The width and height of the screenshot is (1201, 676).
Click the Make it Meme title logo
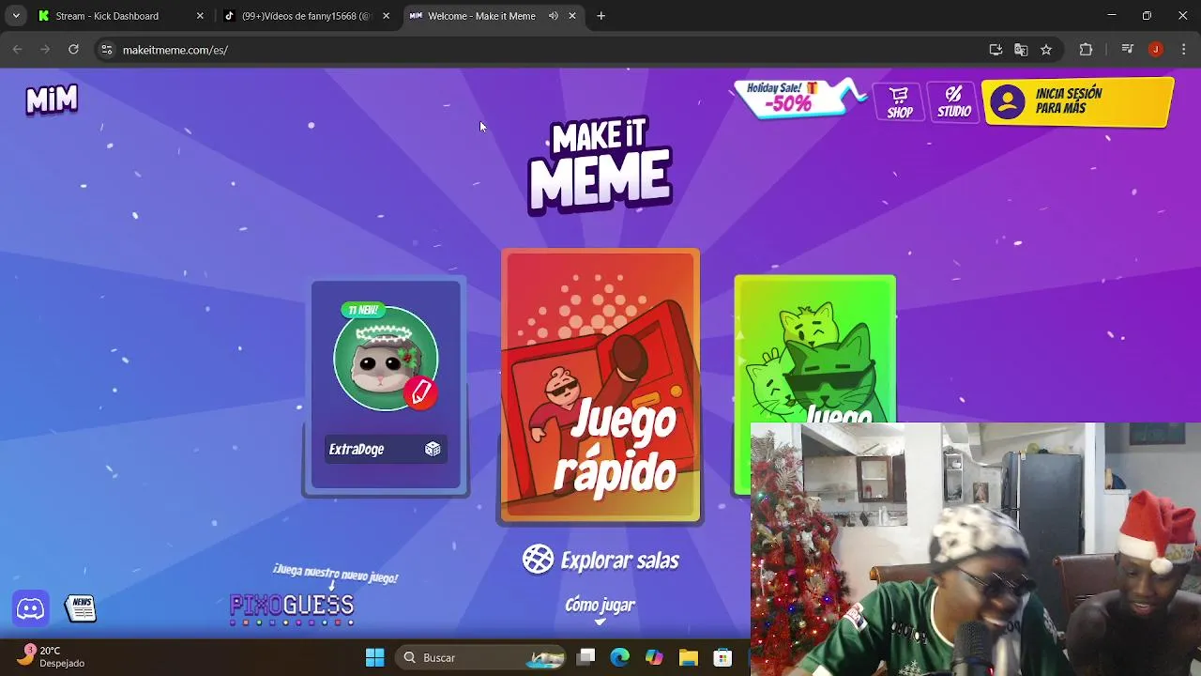600,164
